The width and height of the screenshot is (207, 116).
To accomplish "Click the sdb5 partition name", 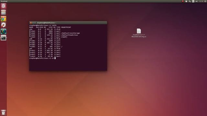I will 33,47.
